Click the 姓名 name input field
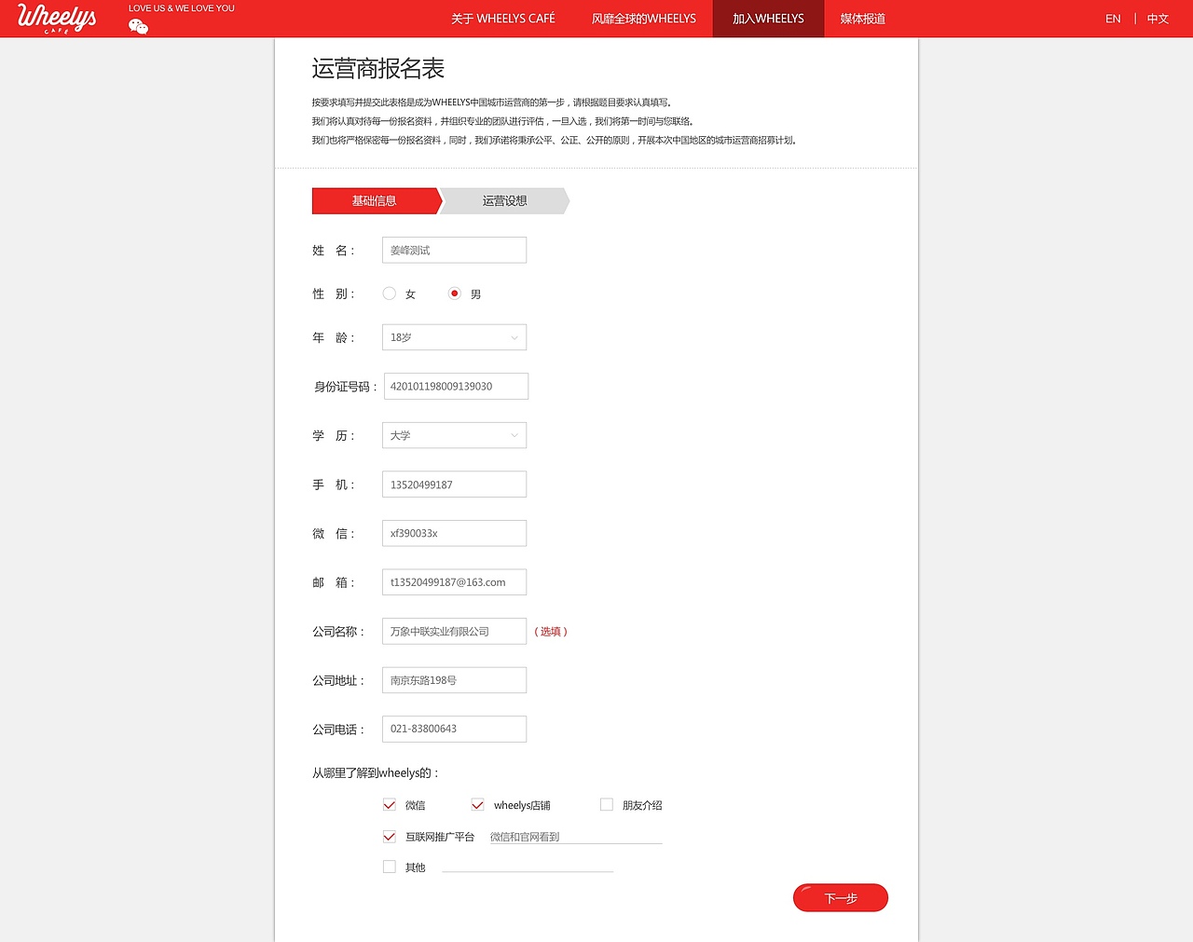 [454, 250]
